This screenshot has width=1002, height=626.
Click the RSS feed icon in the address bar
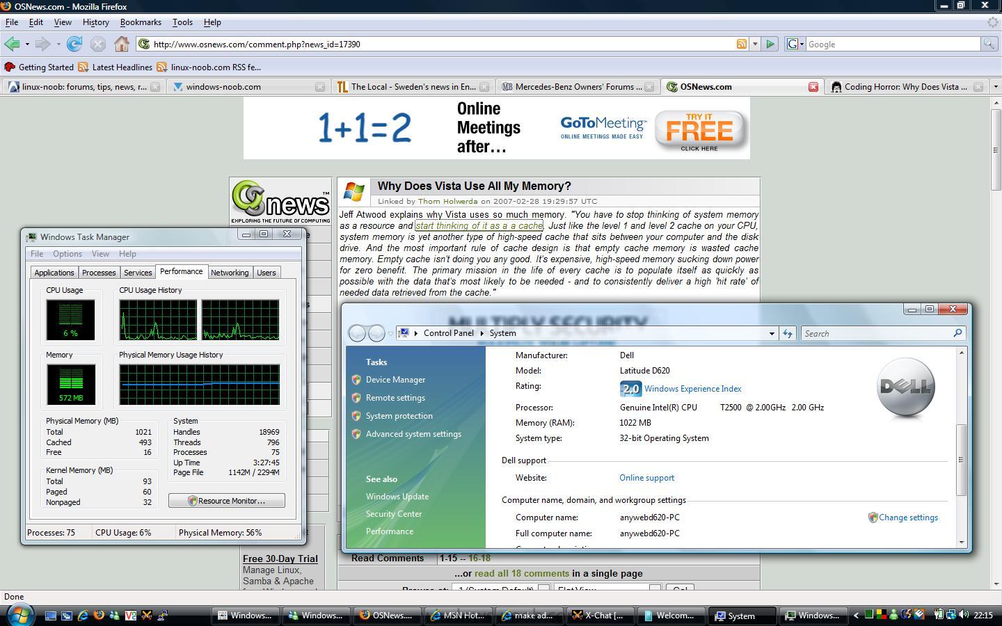pos(742,44)
